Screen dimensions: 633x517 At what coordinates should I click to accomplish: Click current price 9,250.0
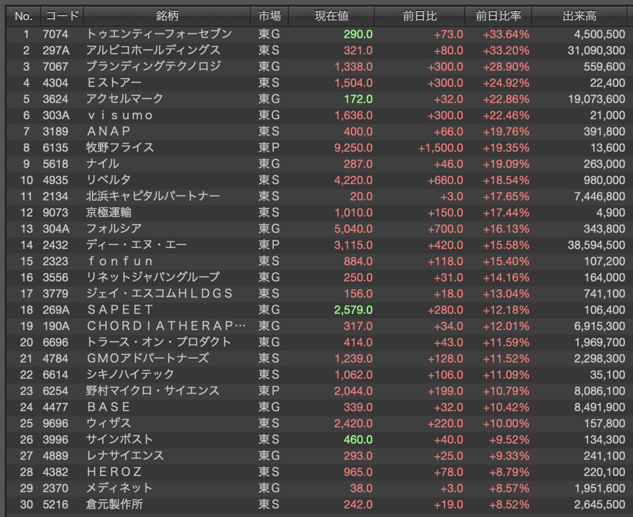353,147
